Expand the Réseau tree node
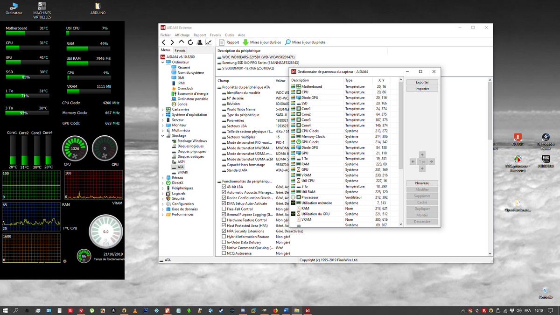Image resolution: width=560 pixels, height=315 pixels. (x=163, y=177)
